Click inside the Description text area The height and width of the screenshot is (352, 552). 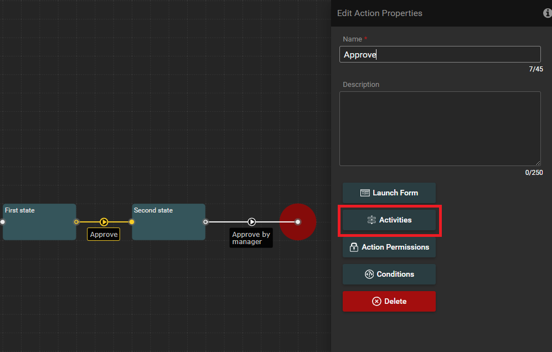pyautogui.click(x=440, y=128)
